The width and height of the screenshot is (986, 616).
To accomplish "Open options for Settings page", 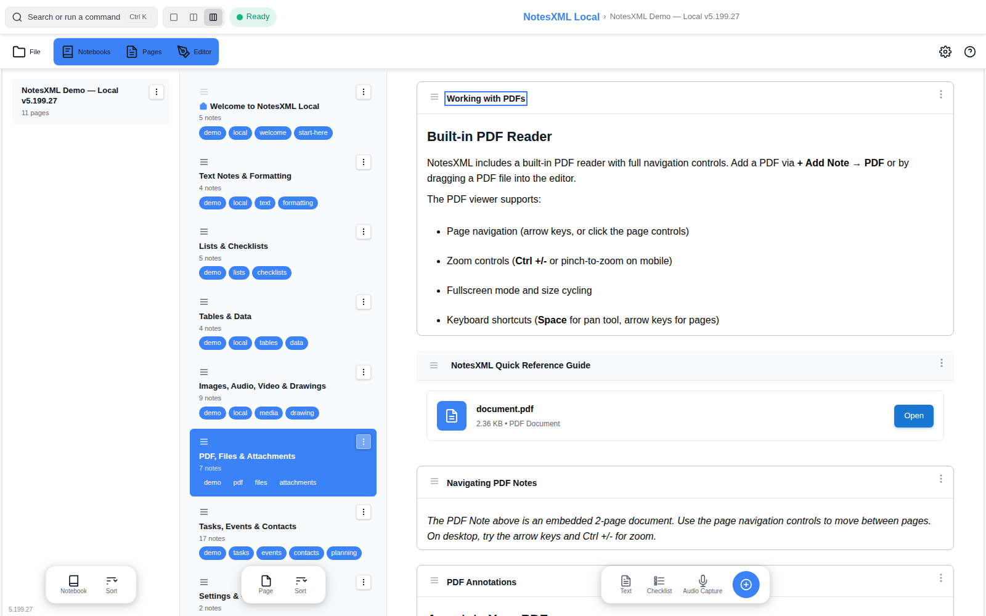I will pyautogui.click(x=364, y=582).
